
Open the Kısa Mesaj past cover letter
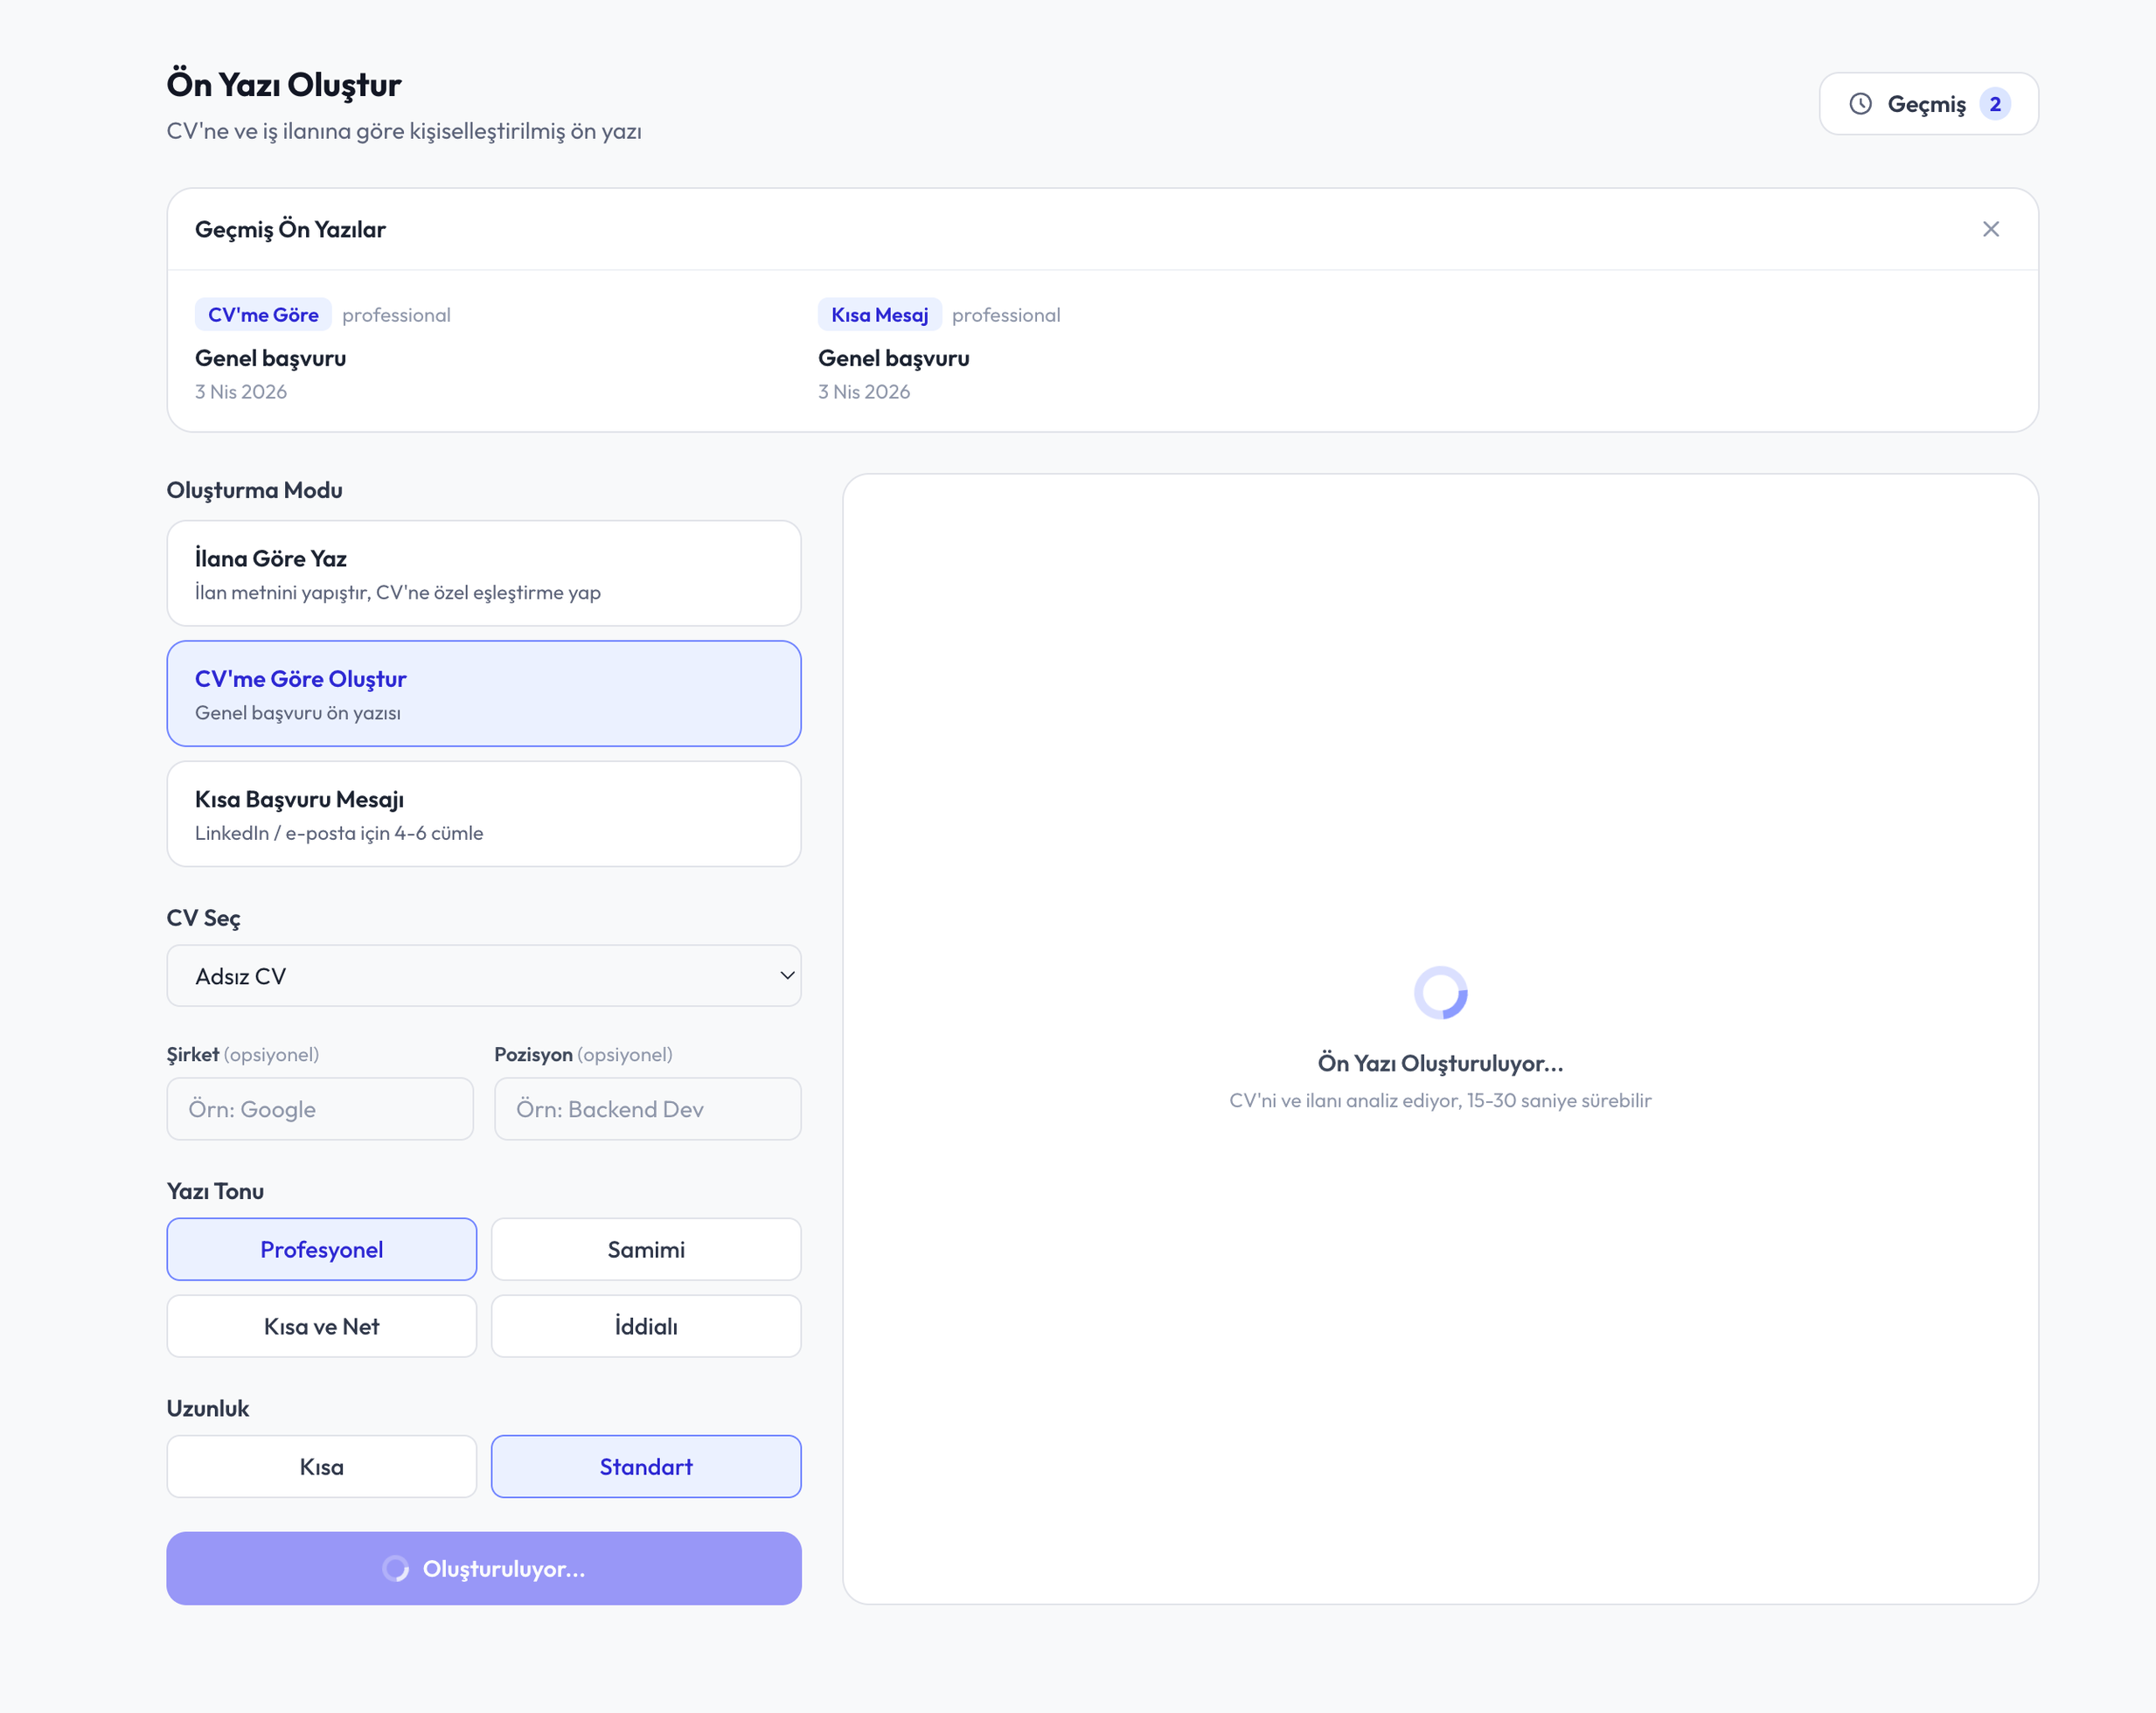point(1102,350)
